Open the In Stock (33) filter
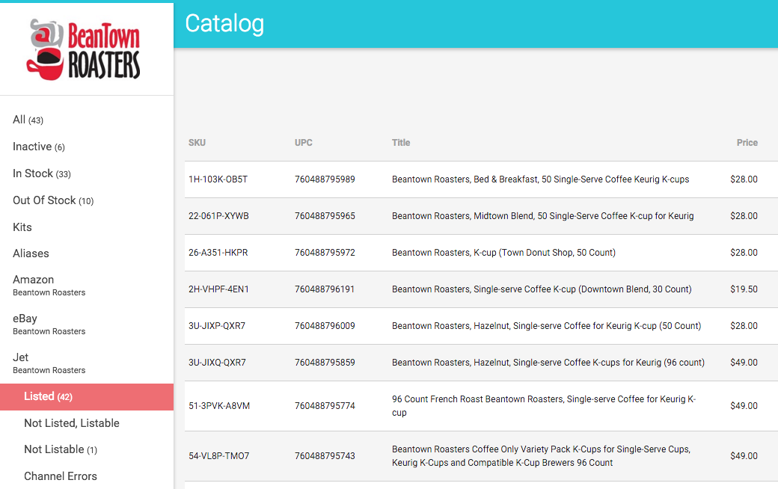Image resolution: width=778 pixels, height=489 pixels. pos(42,173)
